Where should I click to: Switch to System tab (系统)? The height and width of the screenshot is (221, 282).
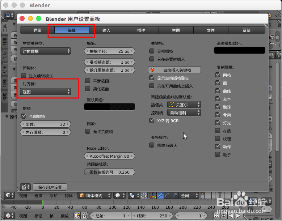point(247,30)
